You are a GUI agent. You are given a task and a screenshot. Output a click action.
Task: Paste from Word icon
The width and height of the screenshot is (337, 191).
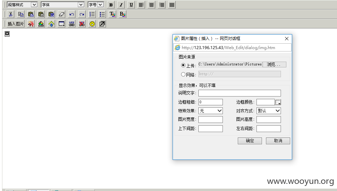51,14
